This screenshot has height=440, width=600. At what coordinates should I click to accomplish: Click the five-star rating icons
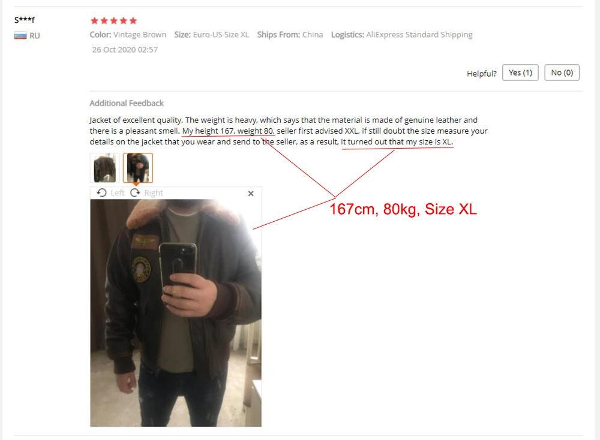[113, 20]
